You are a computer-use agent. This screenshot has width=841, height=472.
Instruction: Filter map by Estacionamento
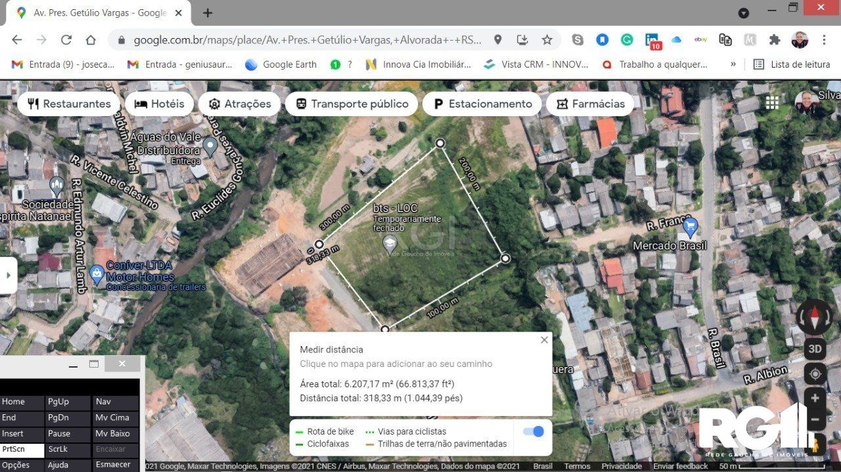click(x=482, y=104)
